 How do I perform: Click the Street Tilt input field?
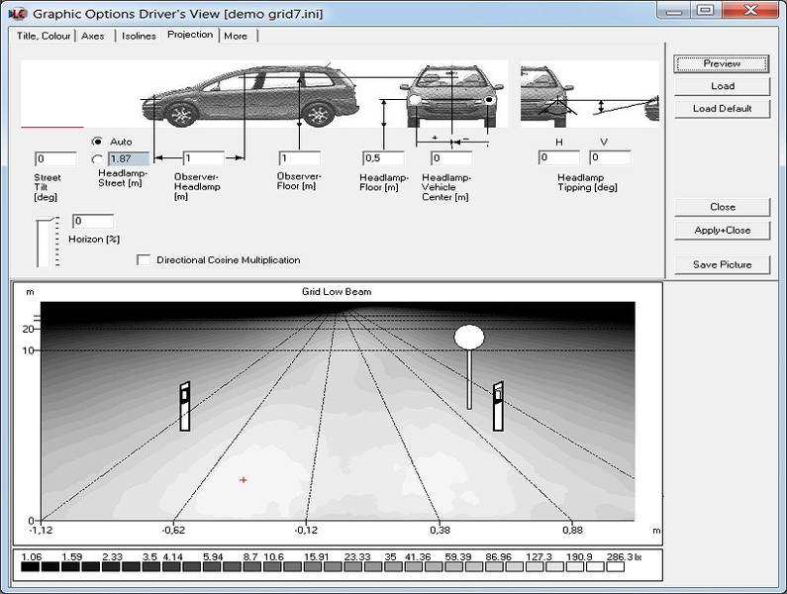(55, 159)
